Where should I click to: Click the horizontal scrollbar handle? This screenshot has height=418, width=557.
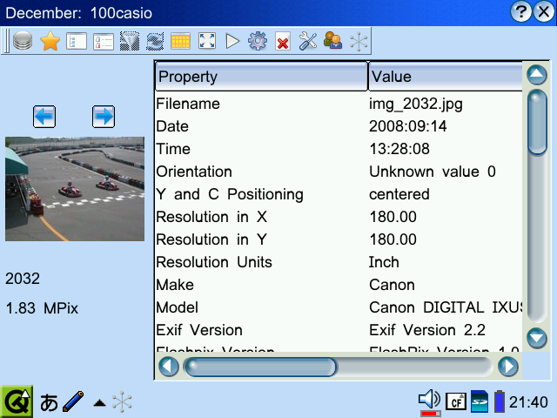[259, 367]
